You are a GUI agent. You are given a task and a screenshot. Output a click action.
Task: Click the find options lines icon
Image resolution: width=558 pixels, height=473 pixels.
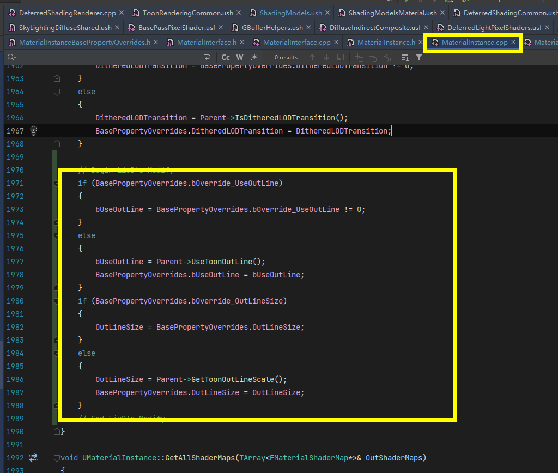[405, 57]
